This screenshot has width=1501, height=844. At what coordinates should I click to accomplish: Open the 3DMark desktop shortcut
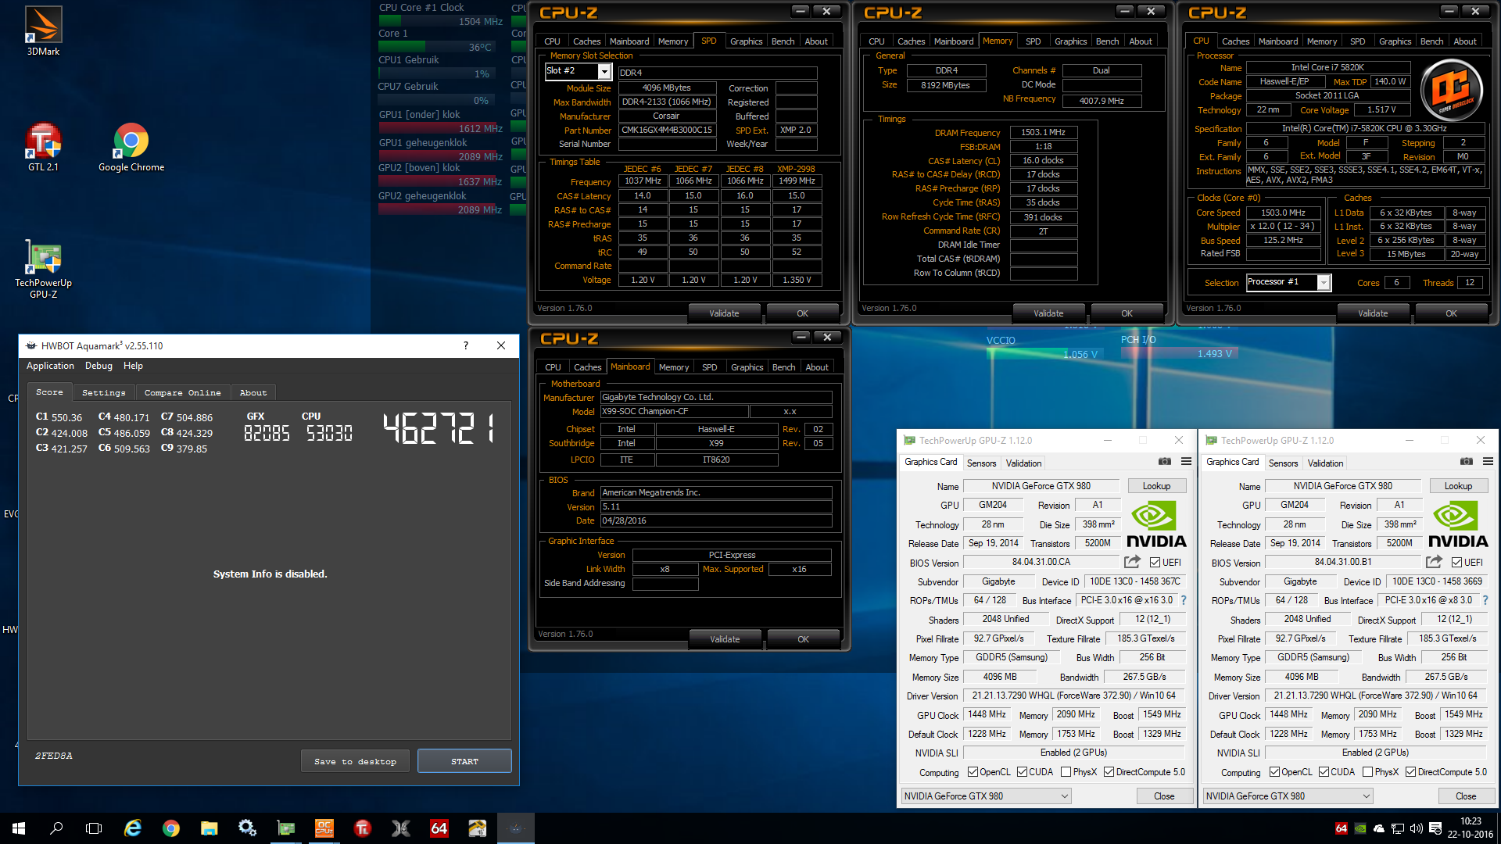pos(43,31)
